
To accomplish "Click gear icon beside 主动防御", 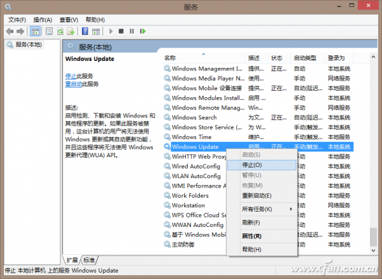I will pos(167,244).
